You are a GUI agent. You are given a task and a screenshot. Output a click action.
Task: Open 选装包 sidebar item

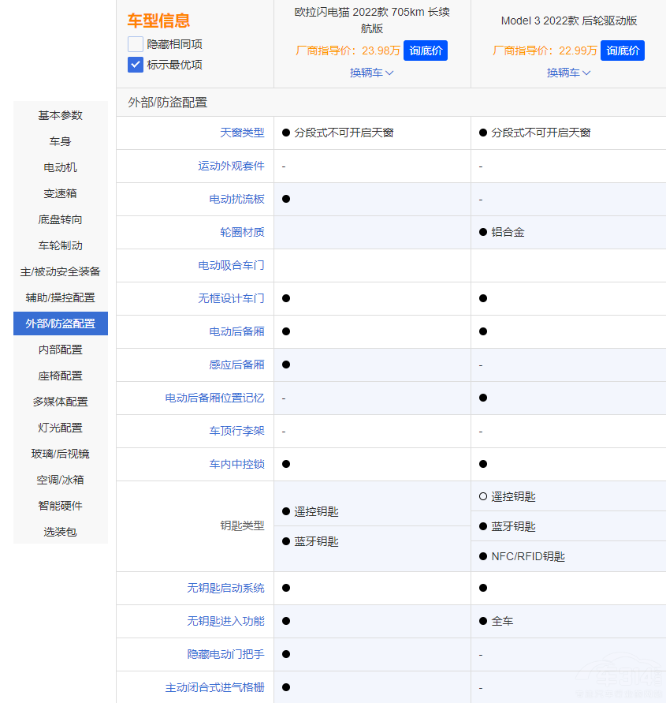pos(60,532)
